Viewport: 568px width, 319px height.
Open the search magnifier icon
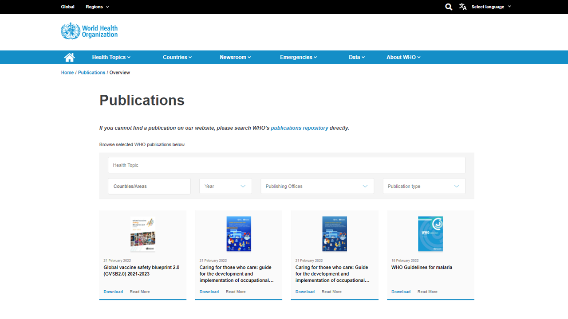tap(449, 7)
